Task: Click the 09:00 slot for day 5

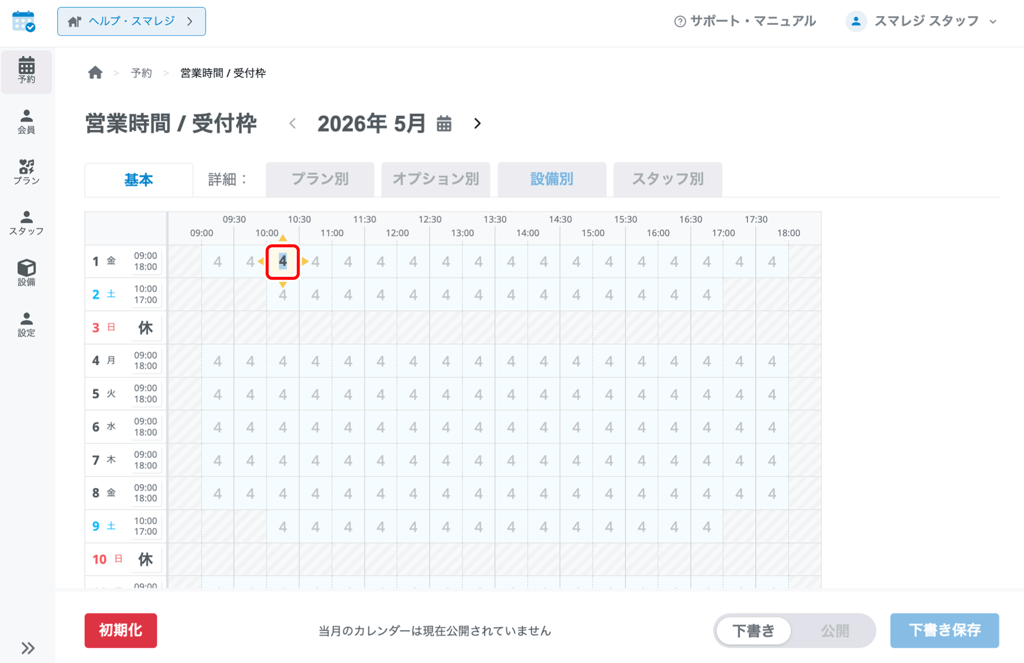Action: 218,394
